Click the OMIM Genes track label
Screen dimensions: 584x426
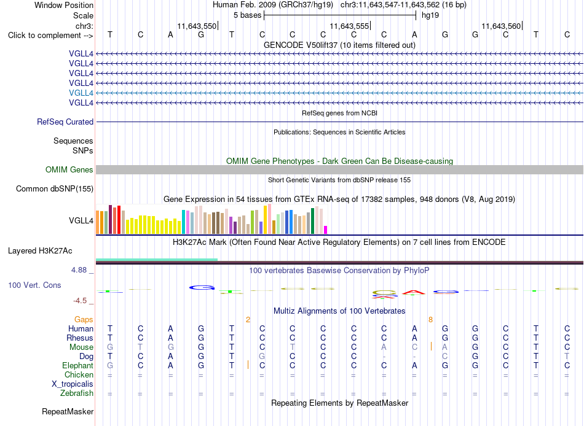click(69, 169)
